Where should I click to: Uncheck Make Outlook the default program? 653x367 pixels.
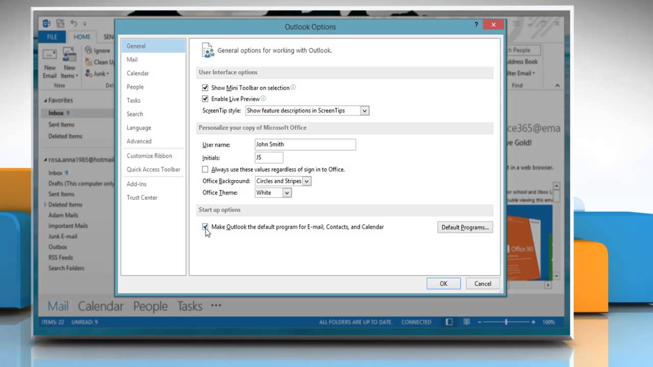click(x=205, y=227)
